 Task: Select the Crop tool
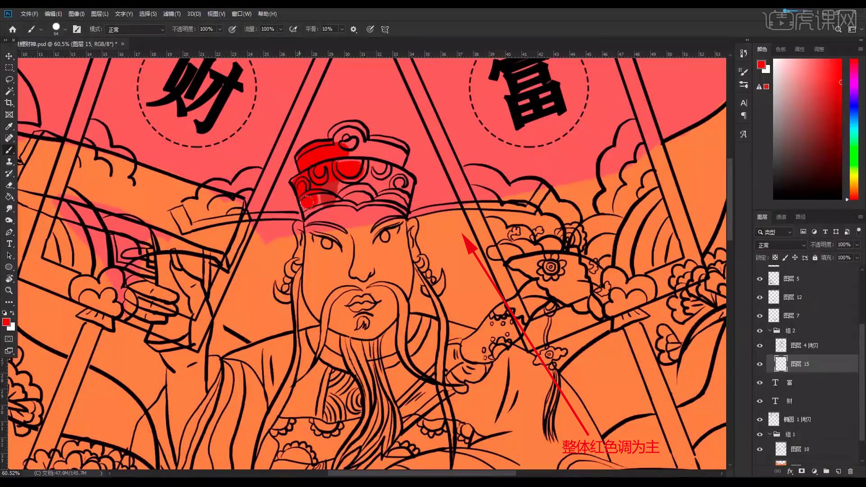(9, 103)
